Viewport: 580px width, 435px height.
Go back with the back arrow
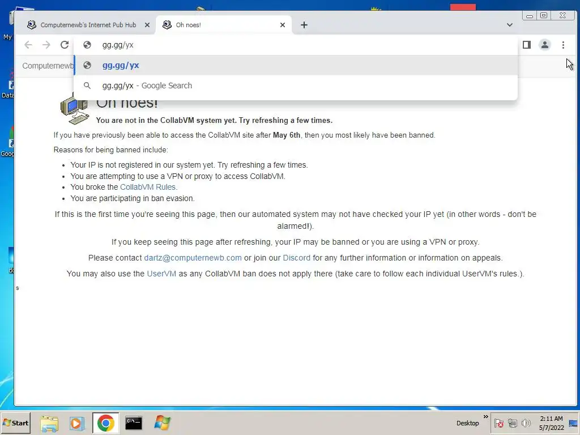(x=28, y=45)
